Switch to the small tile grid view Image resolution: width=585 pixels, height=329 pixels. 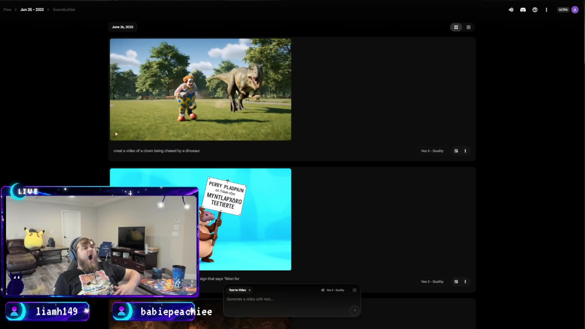pos(468,27)
